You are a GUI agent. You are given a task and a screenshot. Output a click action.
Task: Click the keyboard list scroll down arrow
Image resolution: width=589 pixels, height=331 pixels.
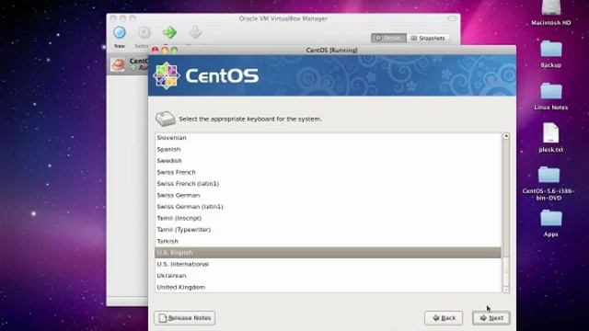pyautogui.click(x=506, y=290)
